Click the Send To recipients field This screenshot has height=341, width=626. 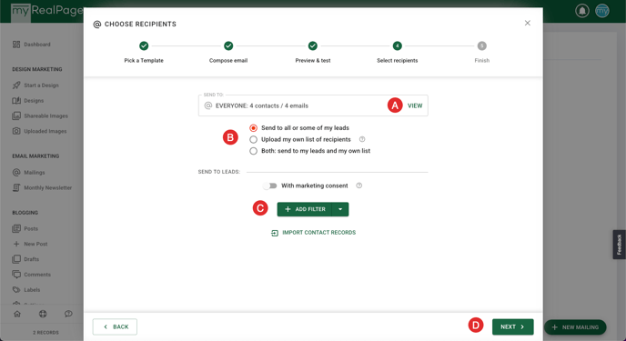click(x=313, y=105)
